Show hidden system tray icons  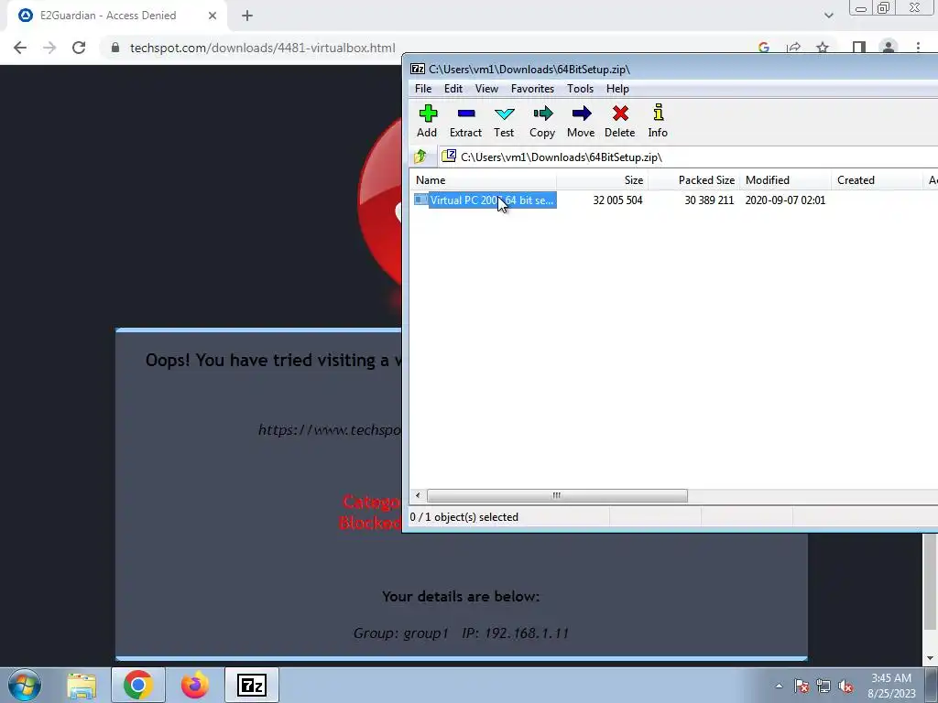coord(779,687)
